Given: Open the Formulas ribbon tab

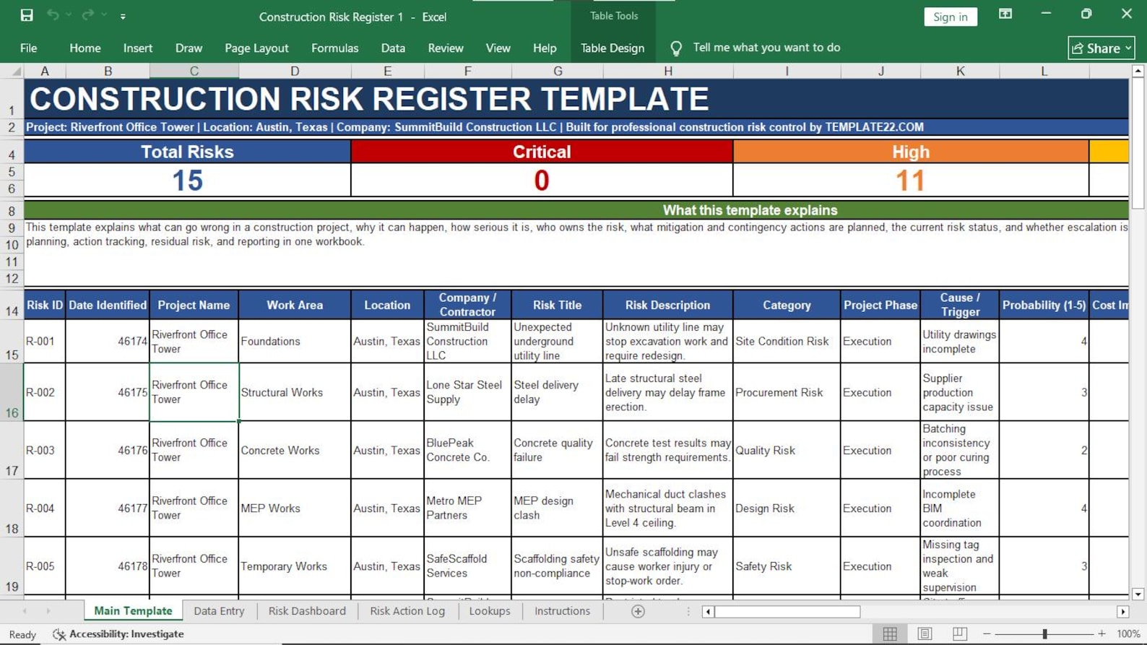Looking at the screenshot, I should pos(334,48).
